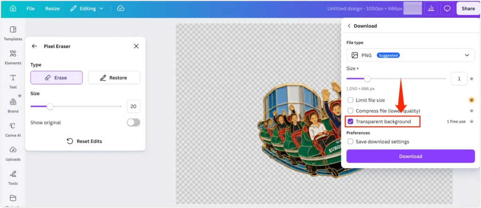Open the Resize menu

[53, 8]
